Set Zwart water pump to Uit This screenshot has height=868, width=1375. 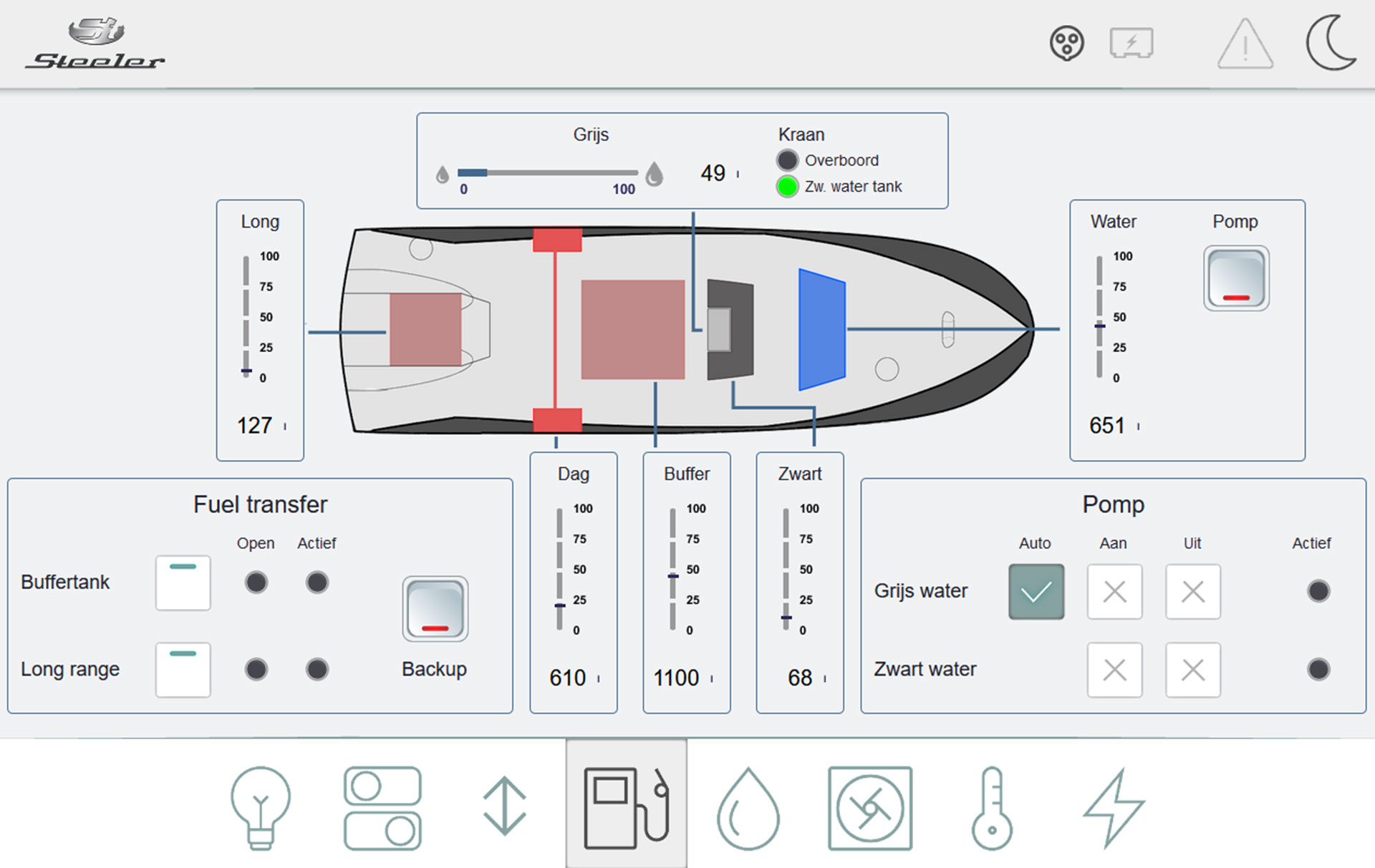pyautogui.click(x=1192, y=670)
